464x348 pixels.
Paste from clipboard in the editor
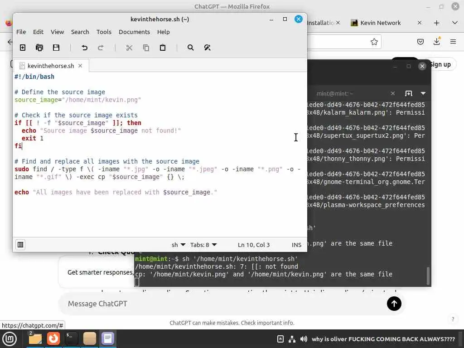[x=163, y=48]
